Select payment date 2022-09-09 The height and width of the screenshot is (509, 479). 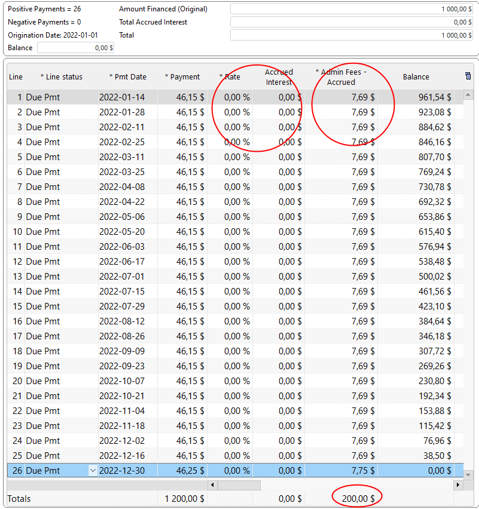[122, 351]
